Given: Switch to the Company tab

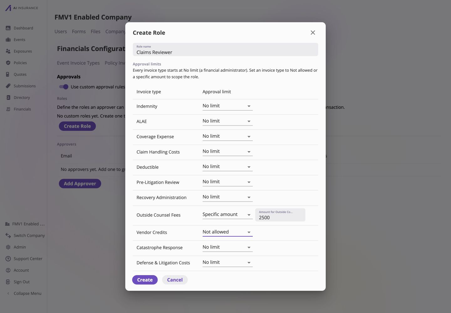Looking at the screenshot, I should [x=115, y=32].
